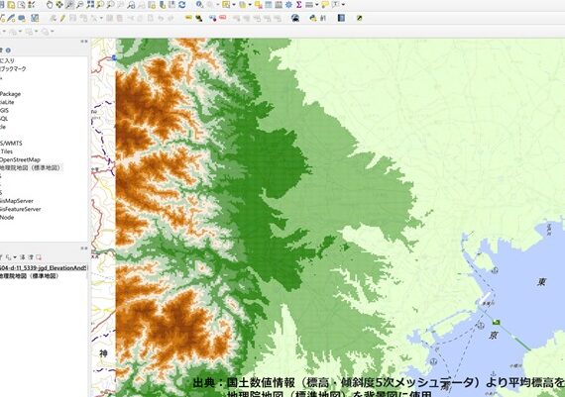Viewport: 565px width, 397px height.
Task: Click the Save Project disk icon
Action: click(x=2, y=5)
